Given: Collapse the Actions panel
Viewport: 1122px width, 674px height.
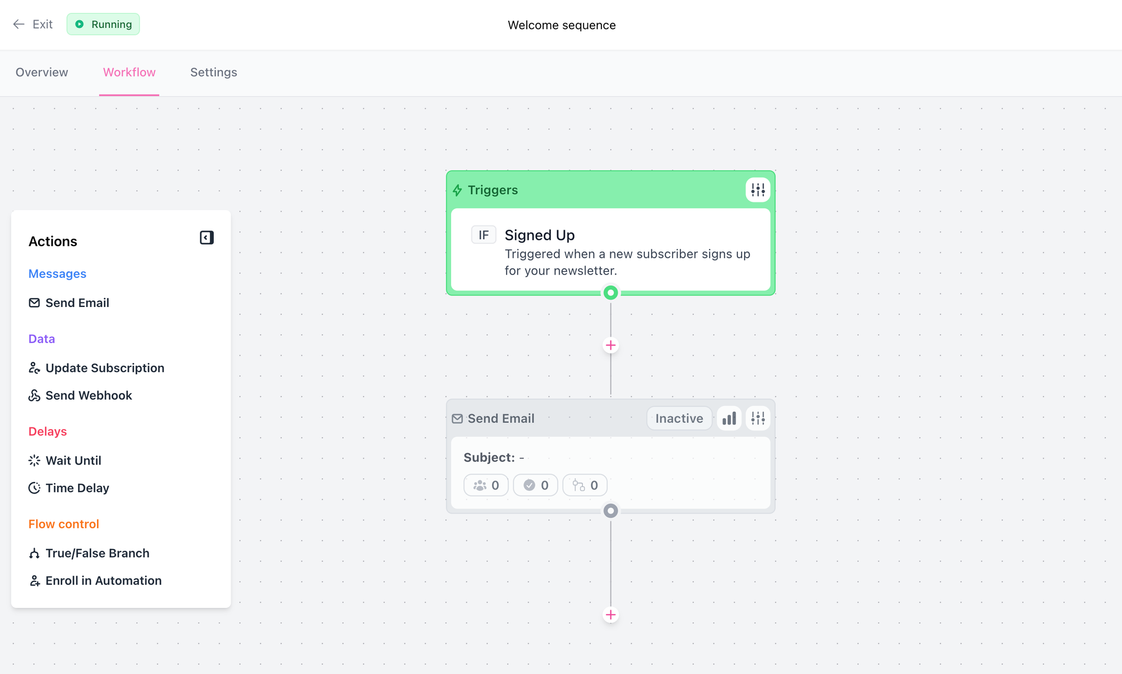Looking at the screenshot, I should coord(206,238).
